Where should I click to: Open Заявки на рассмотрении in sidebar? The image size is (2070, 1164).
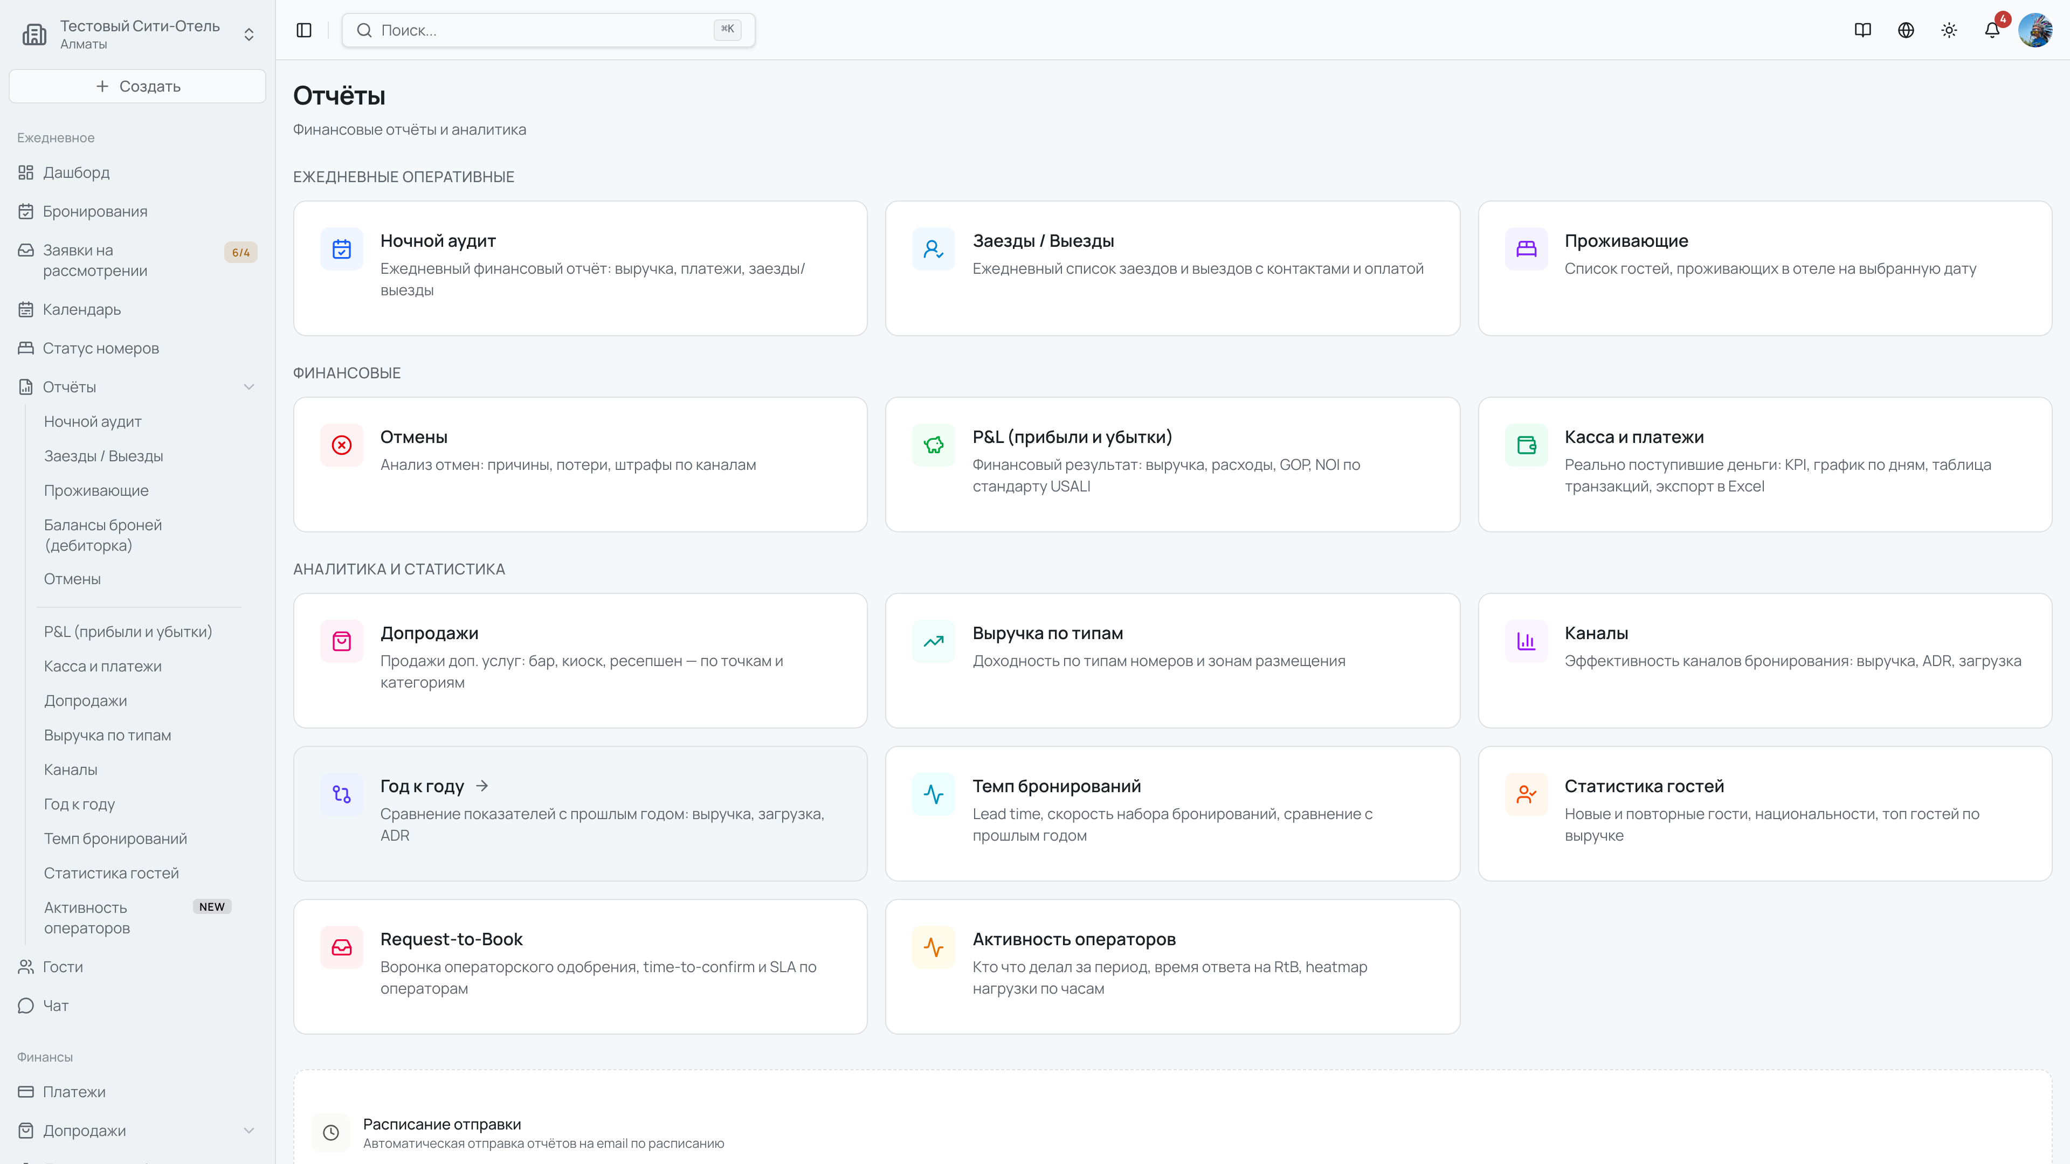[137, 260]
